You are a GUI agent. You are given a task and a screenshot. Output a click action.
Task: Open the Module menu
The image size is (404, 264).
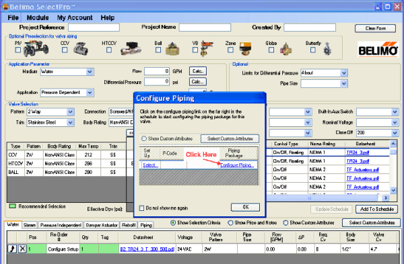38,17
